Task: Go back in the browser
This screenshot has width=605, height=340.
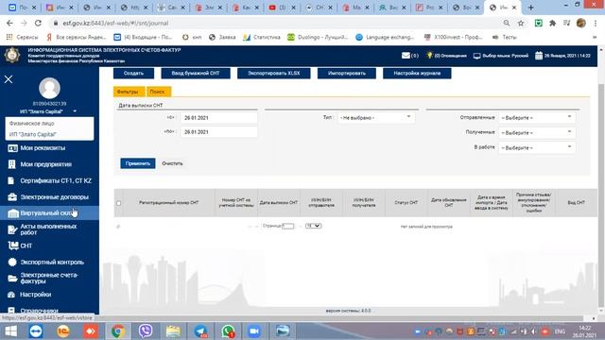Action: click(9, 23)
